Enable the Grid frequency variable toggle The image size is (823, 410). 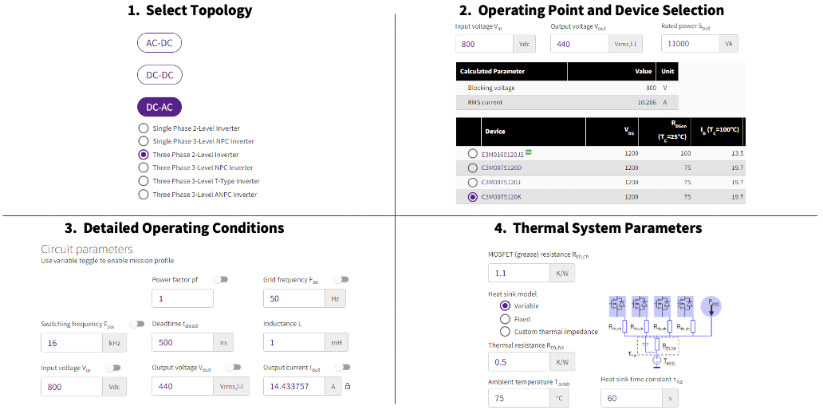click(x=341, y=279)
